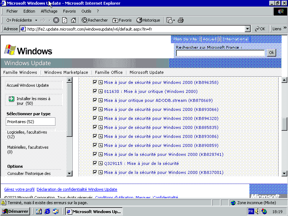288x216 pixels.
Task: Open the ? help menu
Action: point(98,11)
